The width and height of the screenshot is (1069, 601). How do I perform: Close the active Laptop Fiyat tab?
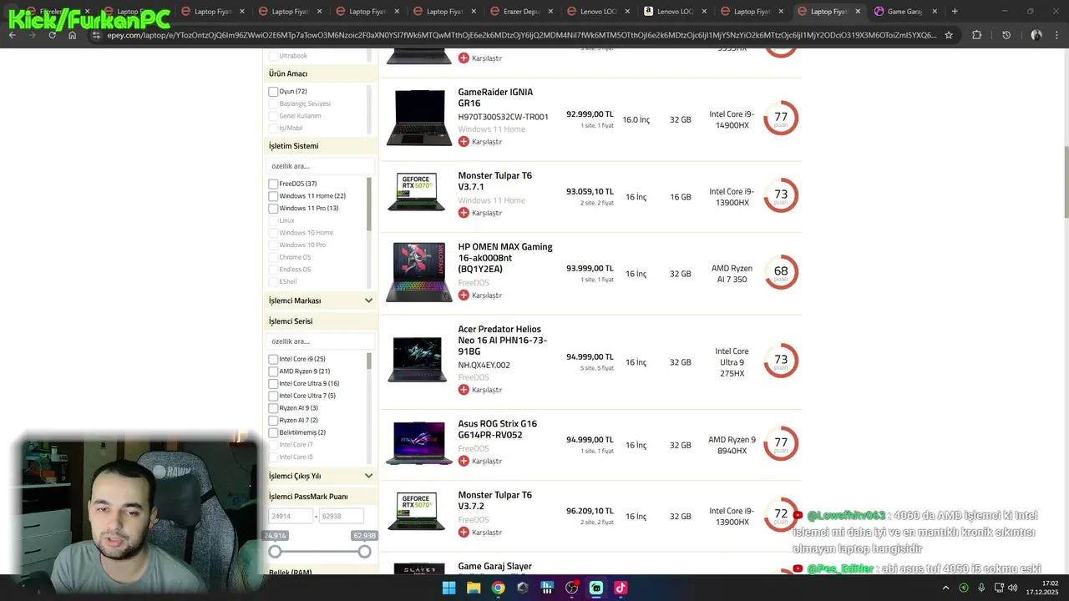point(858,12)
